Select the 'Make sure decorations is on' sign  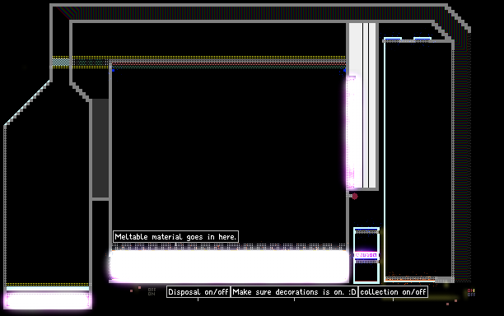(x=295, y=292)
